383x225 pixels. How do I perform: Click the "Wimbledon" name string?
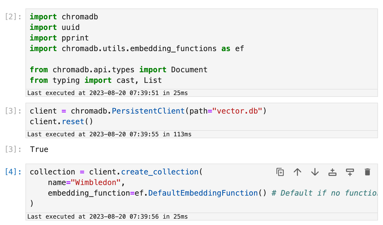click(x=96, y=183)
